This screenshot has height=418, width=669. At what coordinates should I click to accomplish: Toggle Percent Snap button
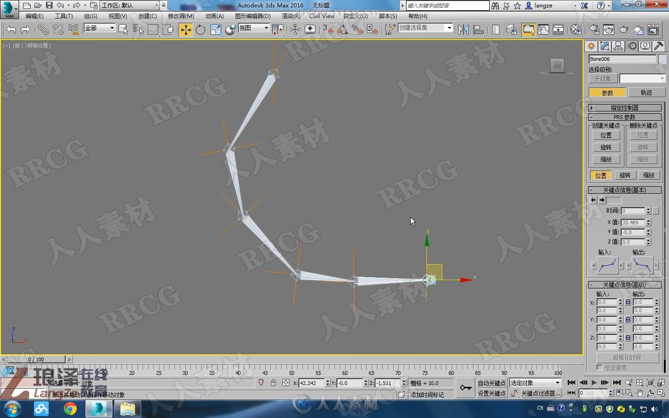[x=357, y=30]
